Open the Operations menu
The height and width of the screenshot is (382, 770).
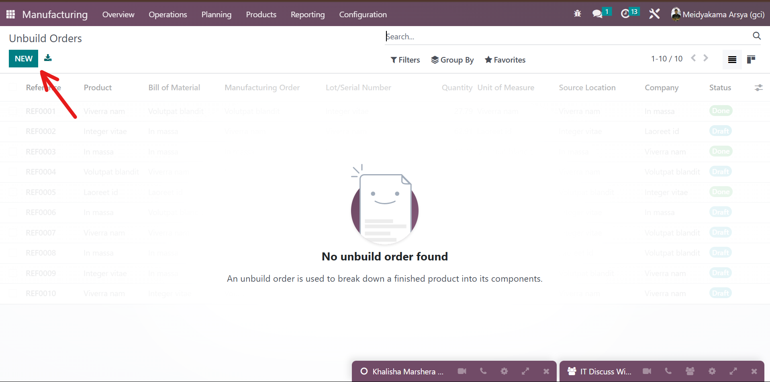(167, 14)
